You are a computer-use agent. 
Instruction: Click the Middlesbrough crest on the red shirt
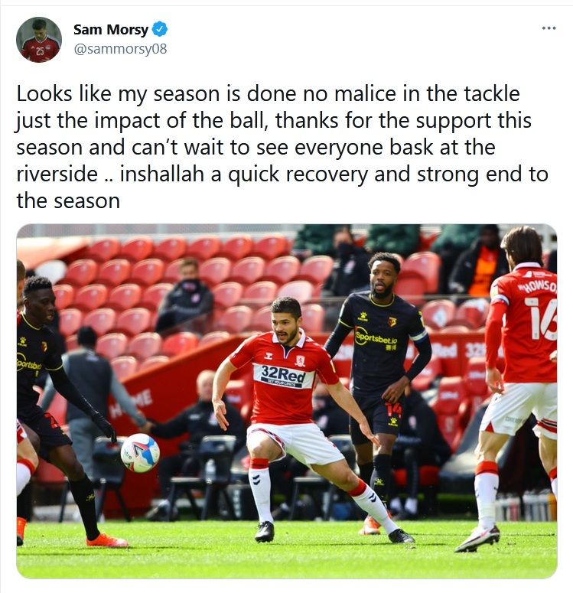301,361
